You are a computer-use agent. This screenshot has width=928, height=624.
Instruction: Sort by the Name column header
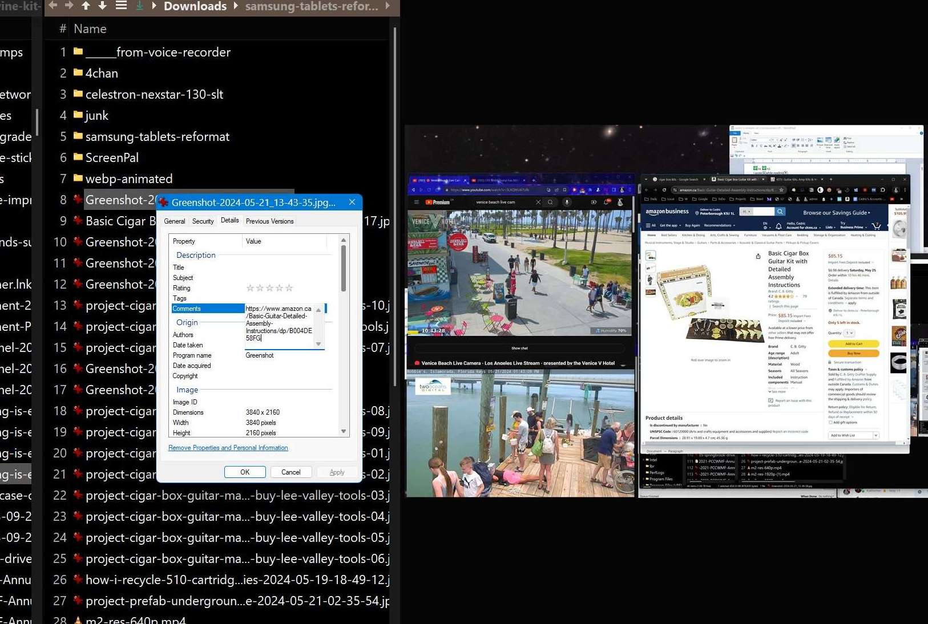(90, 29)
